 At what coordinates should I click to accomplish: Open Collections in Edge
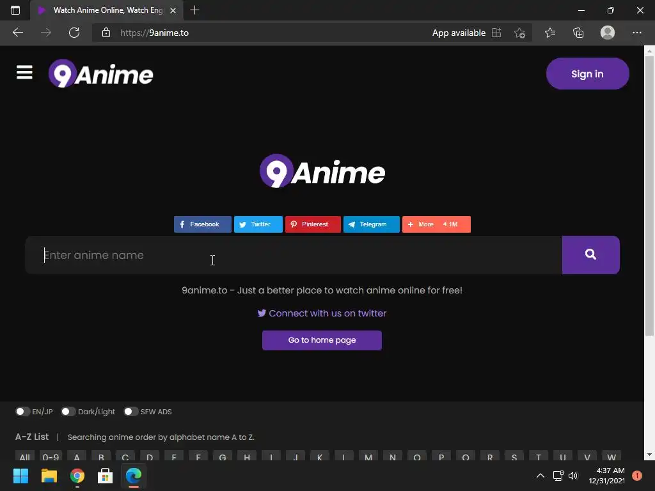578,33
